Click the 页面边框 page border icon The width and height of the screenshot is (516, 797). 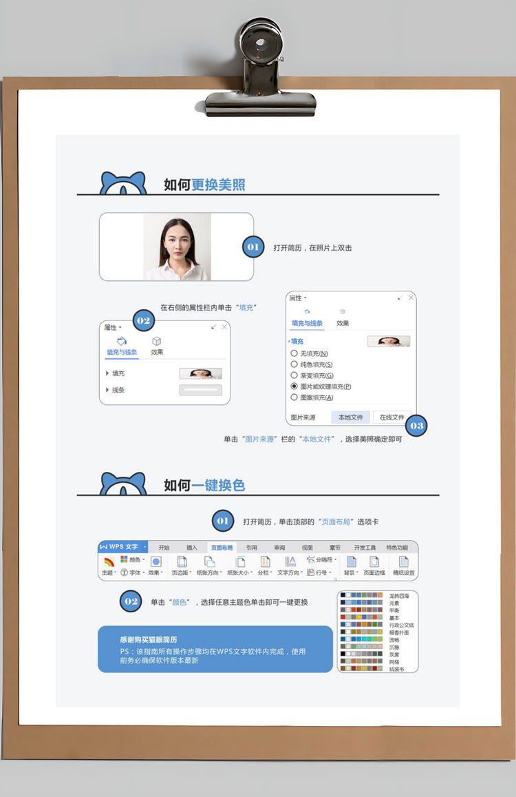[x=374, y=561]
